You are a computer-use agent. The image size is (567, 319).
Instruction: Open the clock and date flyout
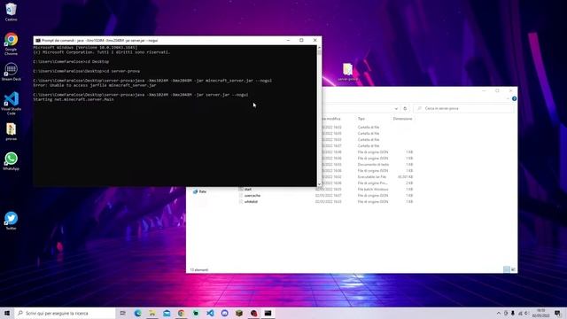541,313
